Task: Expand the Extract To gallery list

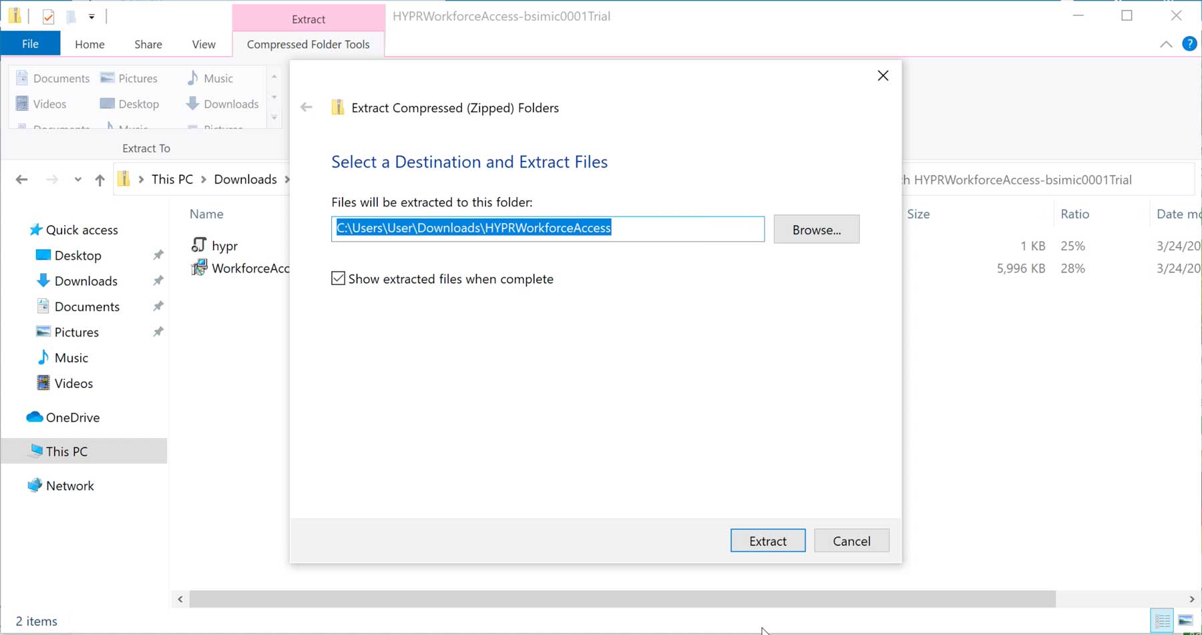Action: point(274,118)
